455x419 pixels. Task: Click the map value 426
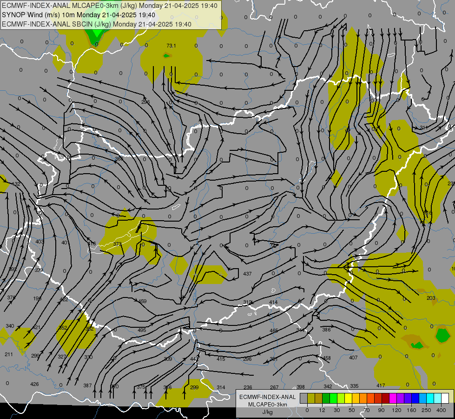click(34, 384)
